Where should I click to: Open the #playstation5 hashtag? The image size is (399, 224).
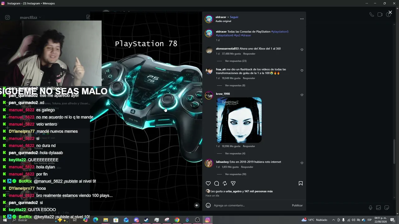click(x=280, y=31)
